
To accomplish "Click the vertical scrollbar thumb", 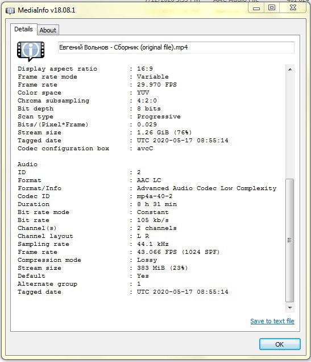I will pyautogui.click(x=290, y=240).
